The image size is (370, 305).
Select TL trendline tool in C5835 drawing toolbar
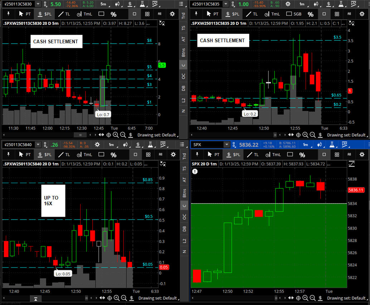coord(252,14)
